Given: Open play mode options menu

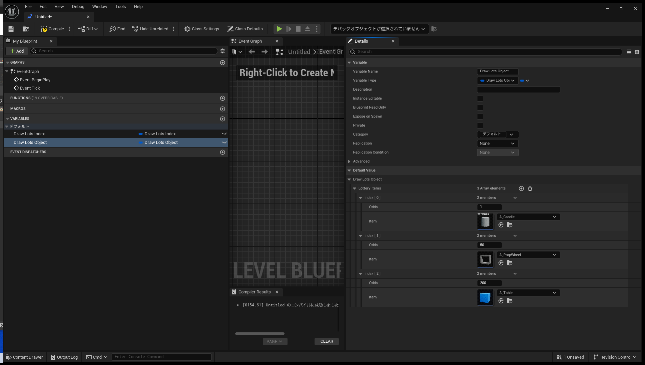Looking at the screenshot, I should [x=317, y=29].
